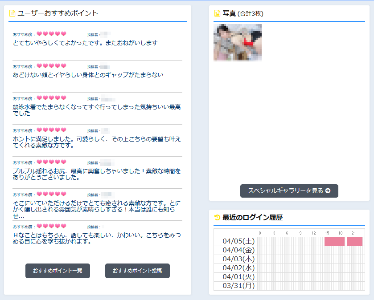
Task: Click hearts above the そこにいていただけるだけで review
Action: coord(51,195)
